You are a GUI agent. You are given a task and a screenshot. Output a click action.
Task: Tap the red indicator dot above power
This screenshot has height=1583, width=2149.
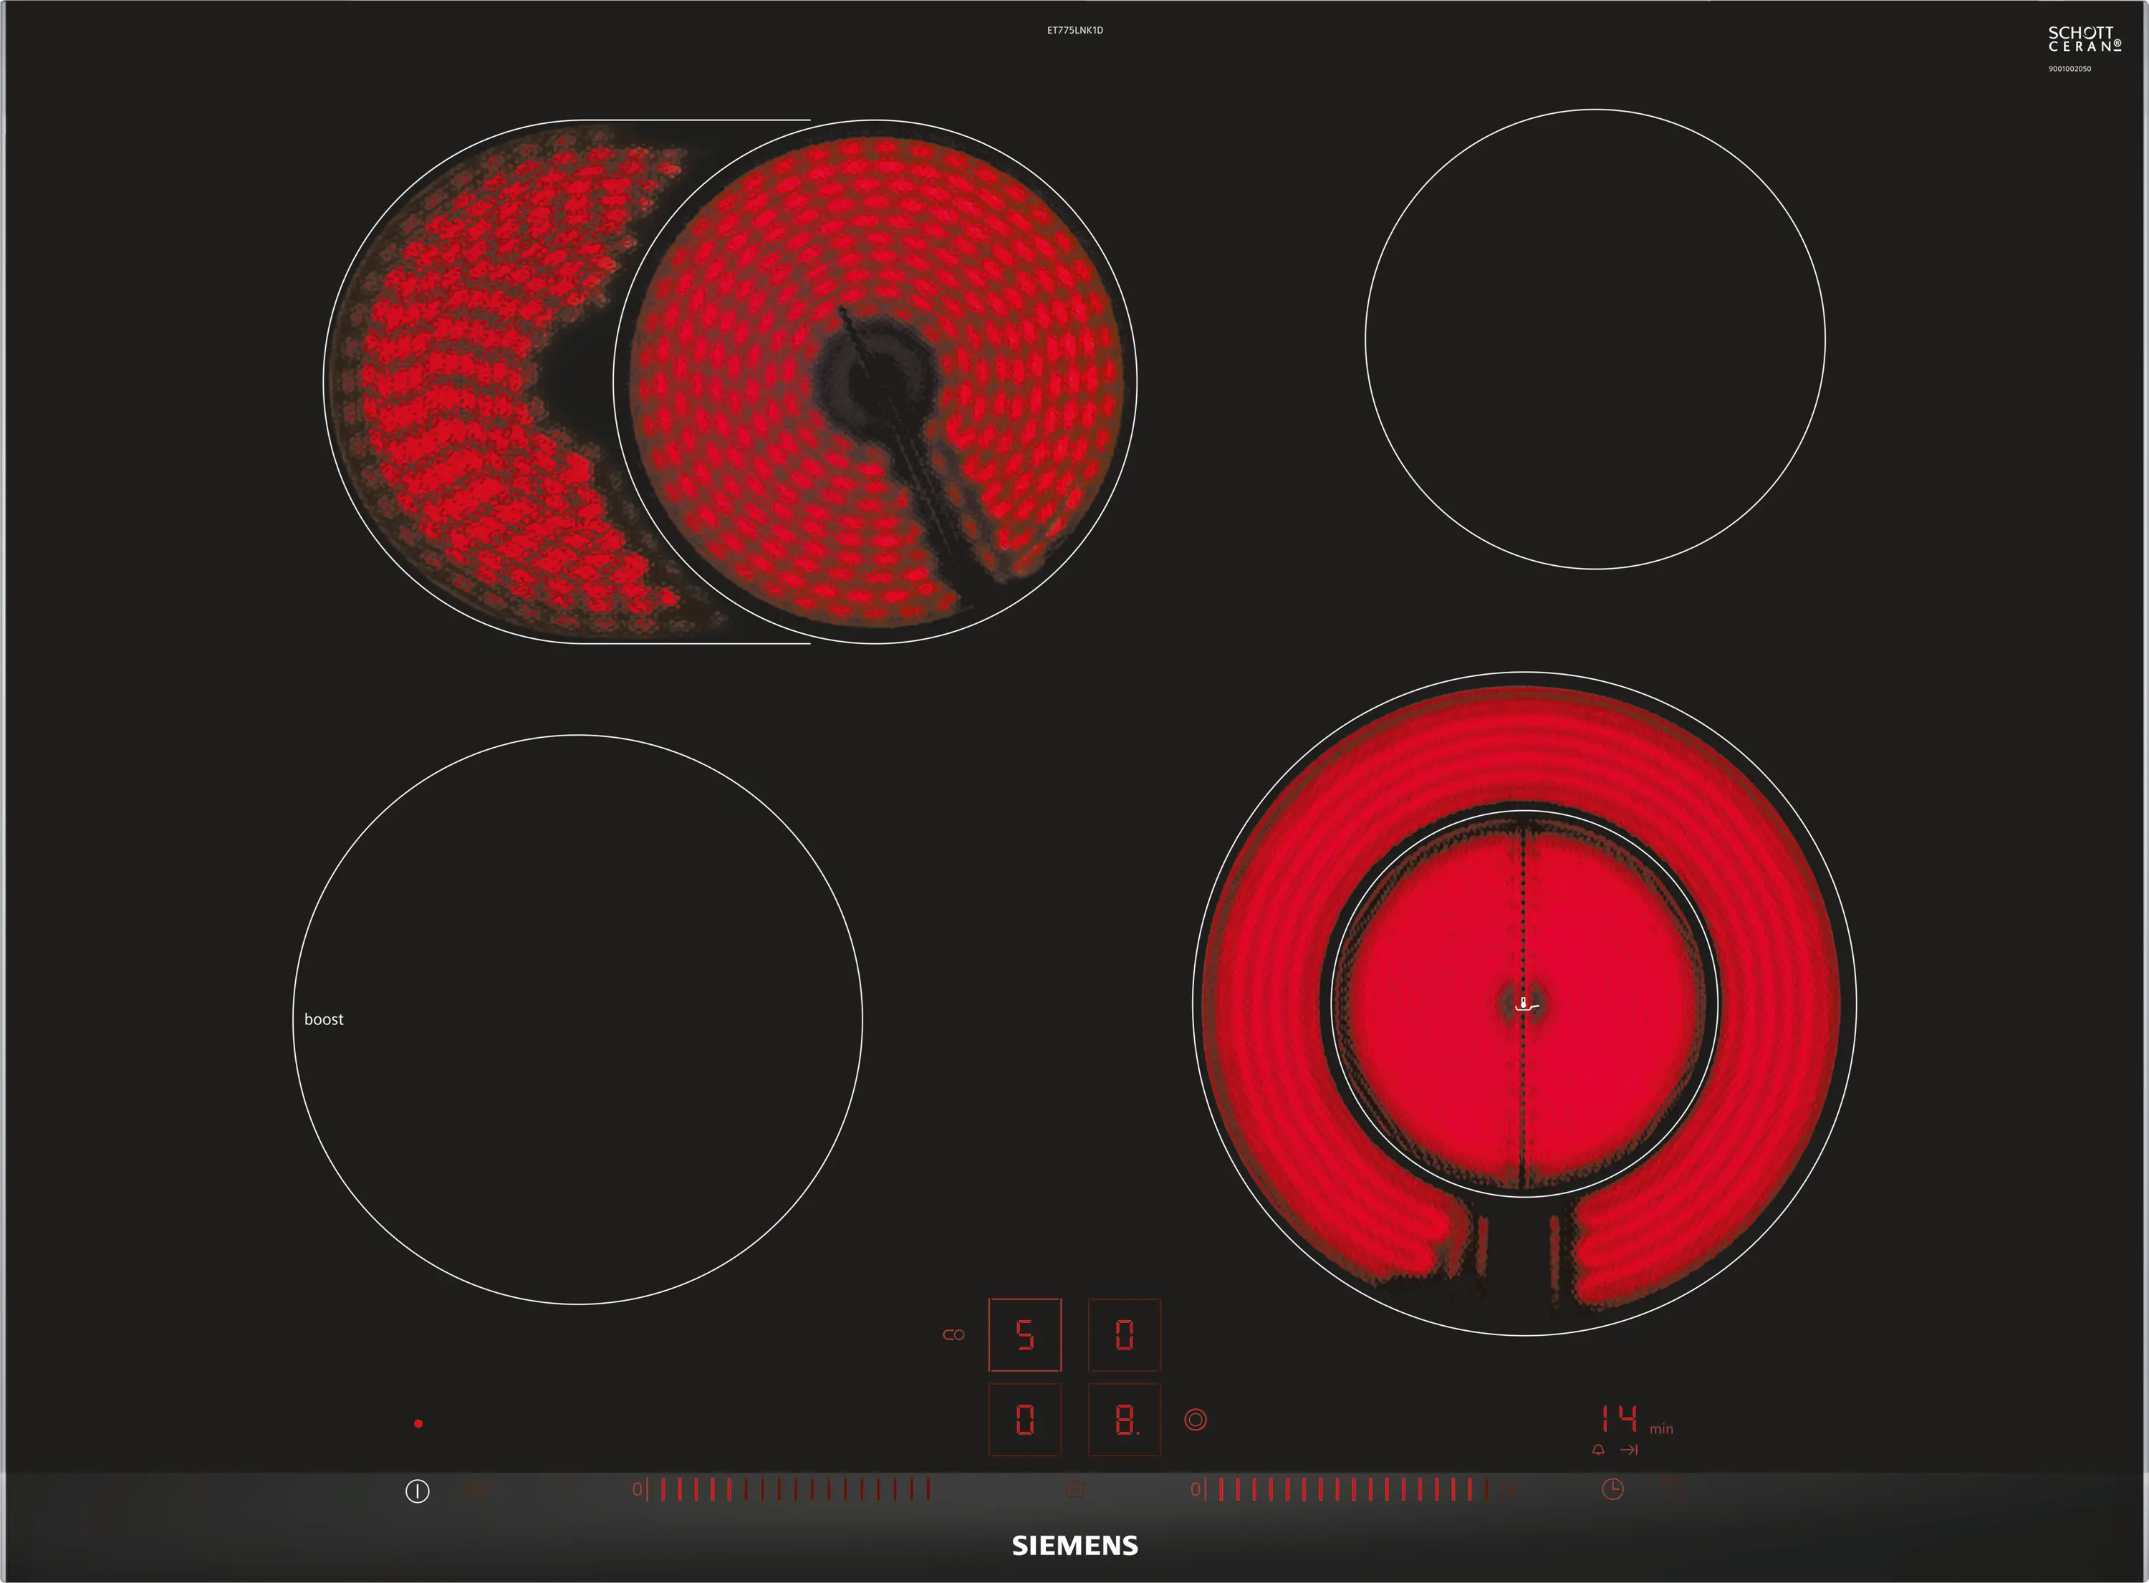[418, 1424]
